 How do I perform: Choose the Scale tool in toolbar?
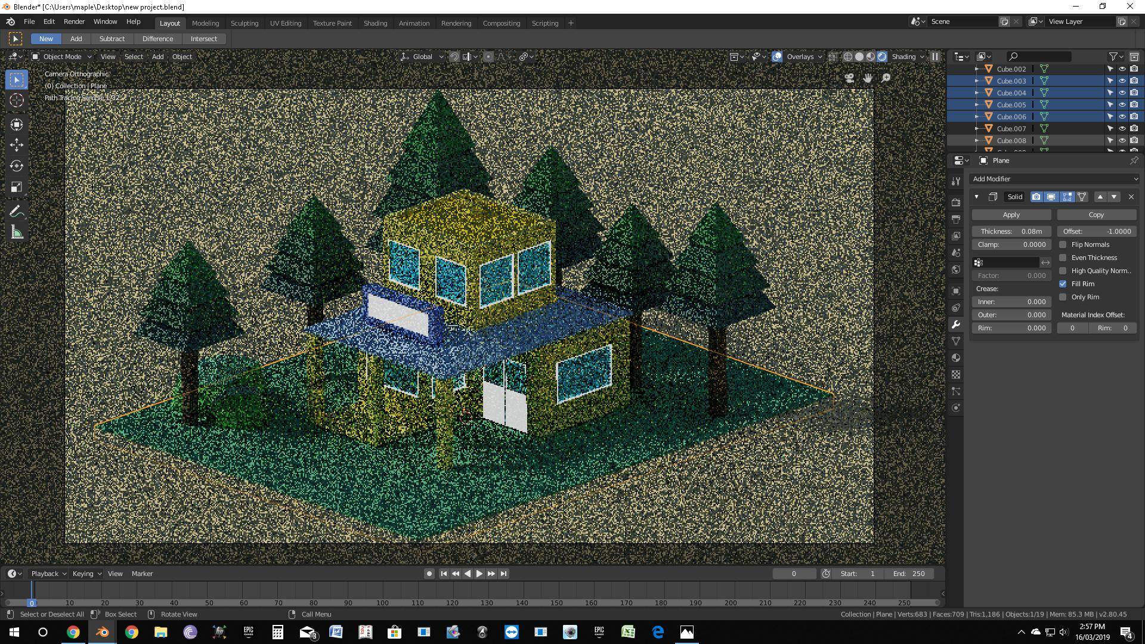[x=17, y=187]
